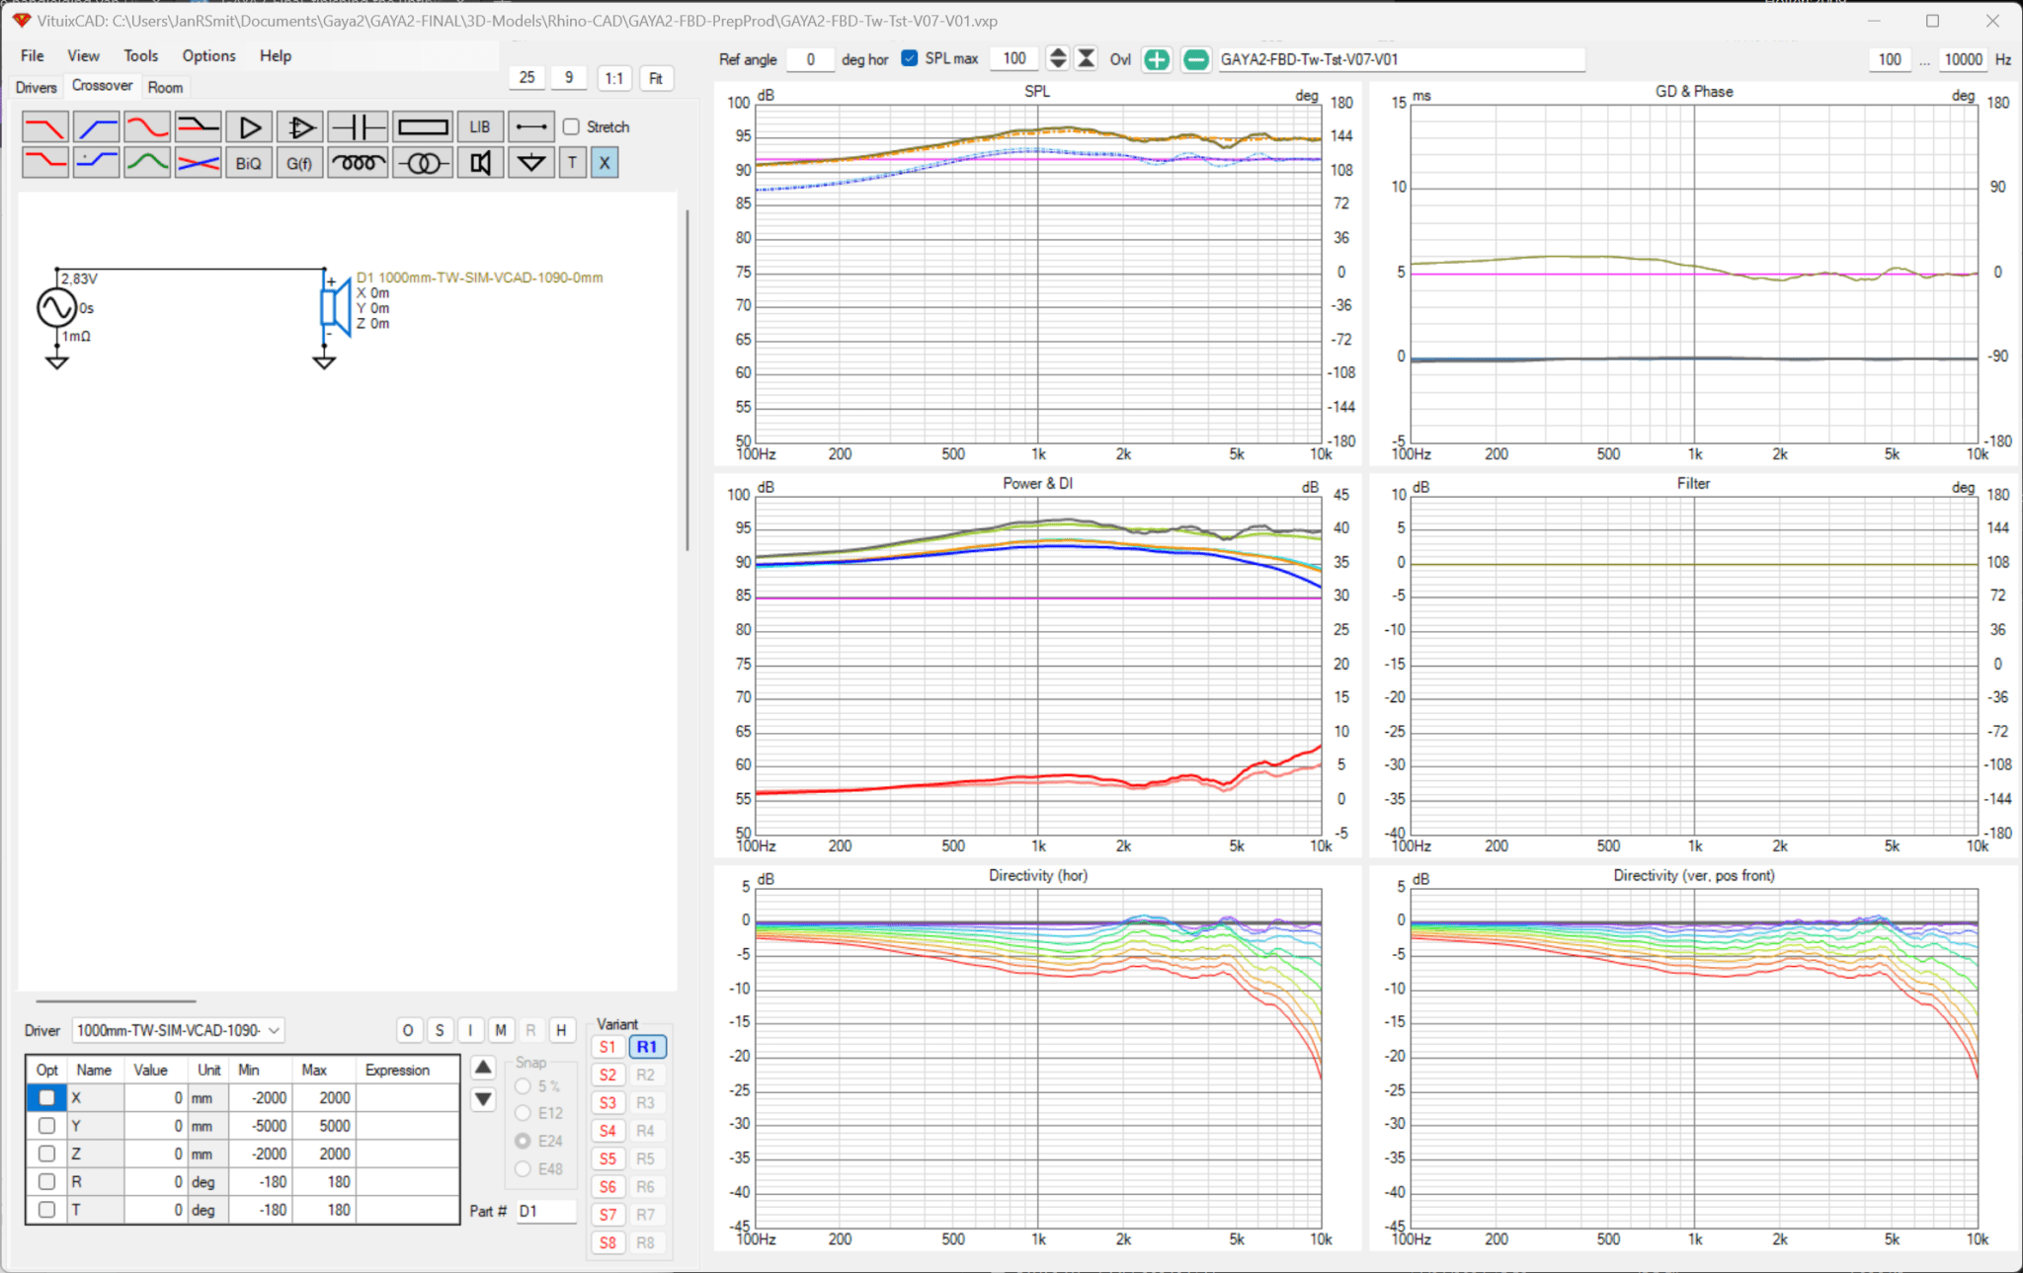The height and width of the screenshot is (1273, 2023).
Task: Add an operational amplifier symbol
Action: coord(299,127)
